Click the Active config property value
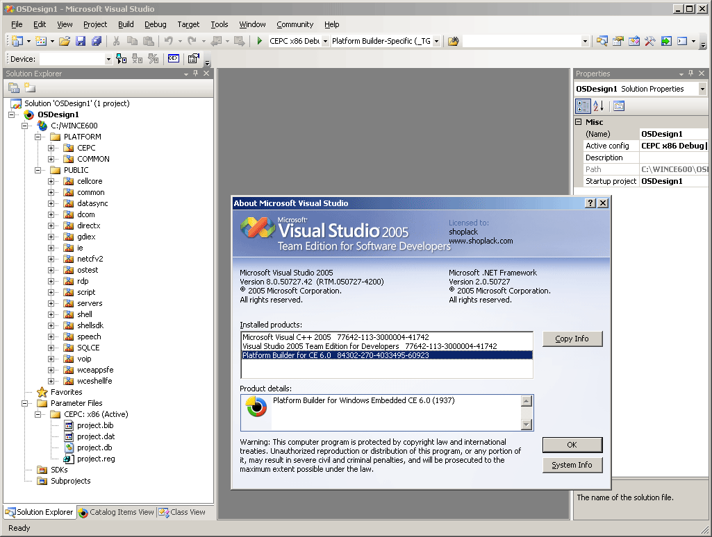 (x=673, y=146)
